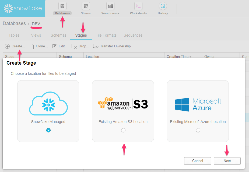Click the Drop icon in toolbar
The height and width of the screenshot is (172, 249).
[74, 46]
